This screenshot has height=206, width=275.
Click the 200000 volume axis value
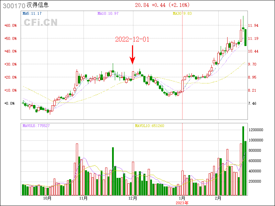pyautogui.click(x=255, y=182)
